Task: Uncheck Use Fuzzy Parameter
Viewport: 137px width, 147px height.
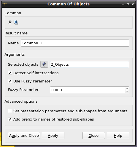Action: pos(10,81)
